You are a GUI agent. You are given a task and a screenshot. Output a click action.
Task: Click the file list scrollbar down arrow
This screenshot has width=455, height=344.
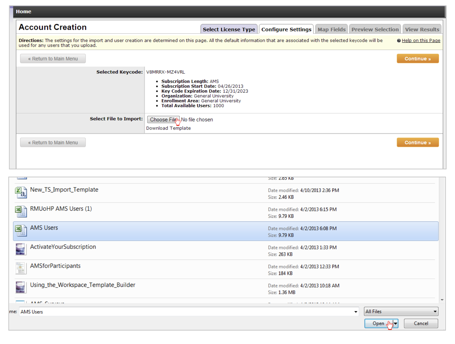442,300
